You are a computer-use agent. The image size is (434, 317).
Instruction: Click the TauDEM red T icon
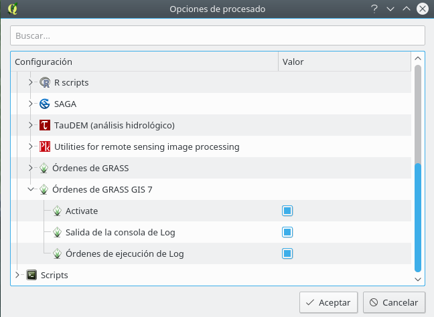(x=45, y=125)
